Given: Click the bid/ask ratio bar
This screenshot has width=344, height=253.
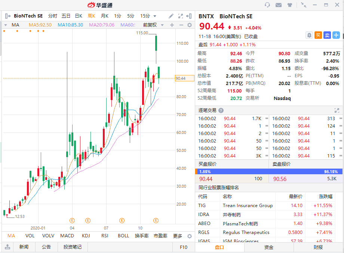Looking at the screenshot, I should coord(269,172).
